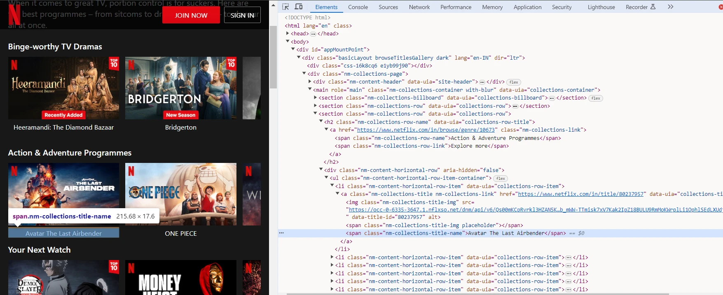Click the Netflix N logo in header
723x295 pixels.
click(14, 15)
